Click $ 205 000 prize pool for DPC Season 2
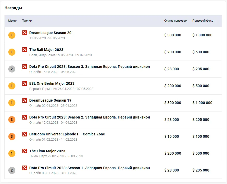Screen dimensions: 227x184 click(x=201, y=120)
